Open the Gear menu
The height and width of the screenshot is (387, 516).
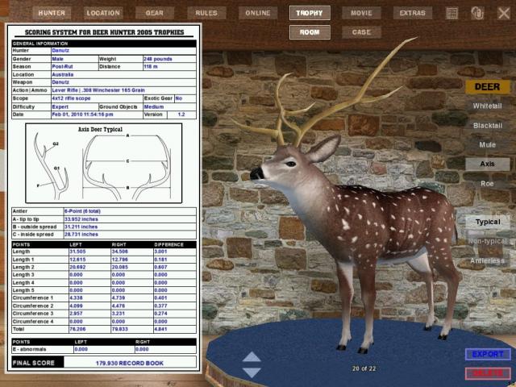click(x=155, y=13)
